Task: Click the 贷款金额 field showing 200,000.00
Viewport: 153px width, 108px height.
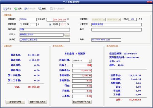Action: tap(56, 20)
